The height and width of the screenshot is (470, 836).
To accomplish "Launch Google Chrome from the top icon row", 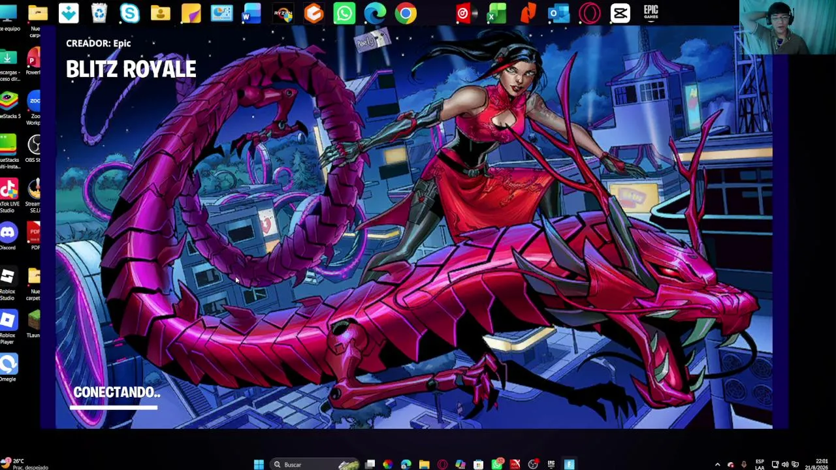I will click(x=406, y=13).
